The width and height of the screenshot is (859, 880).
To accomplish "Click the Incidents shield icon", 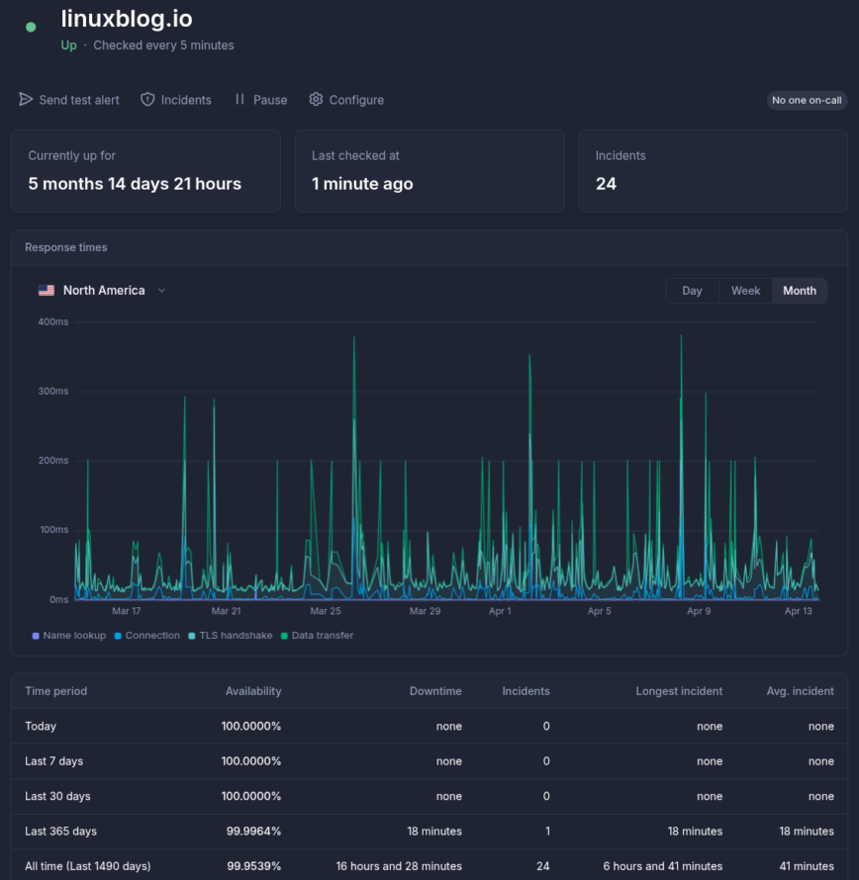I will pyautogui.click(x=147, y=99).
